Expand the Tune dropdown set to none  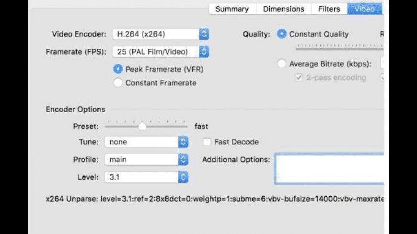pos(183,142)
